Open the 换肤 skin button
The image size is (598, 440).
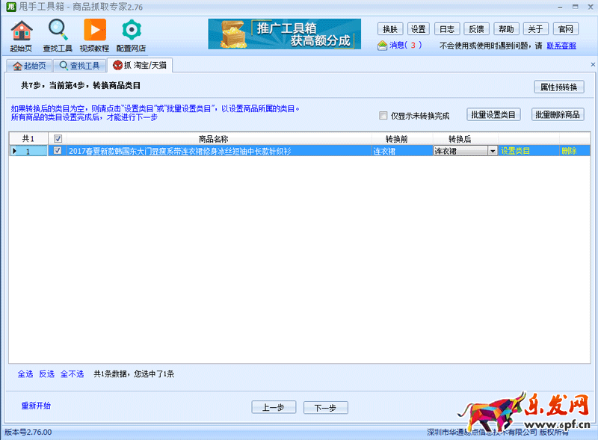(391, 29)
